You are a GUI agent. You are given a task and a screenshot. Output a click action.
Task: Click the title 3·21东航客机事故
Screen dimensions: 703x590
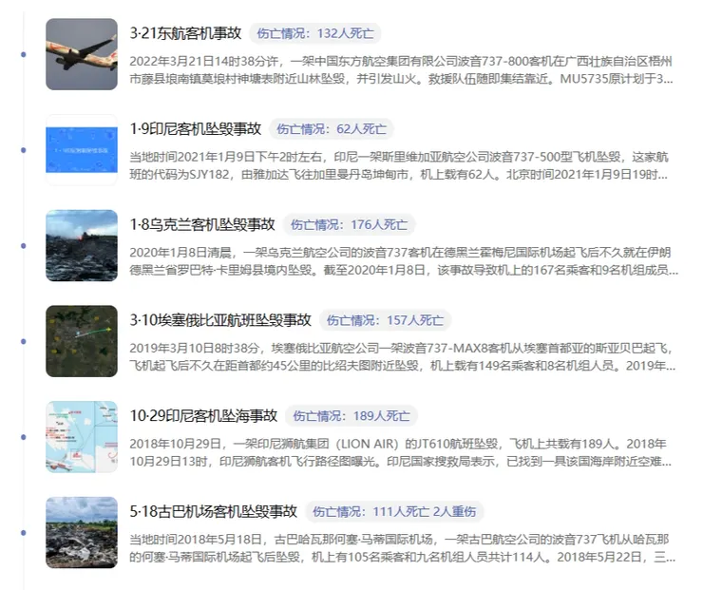click(185, 33)
